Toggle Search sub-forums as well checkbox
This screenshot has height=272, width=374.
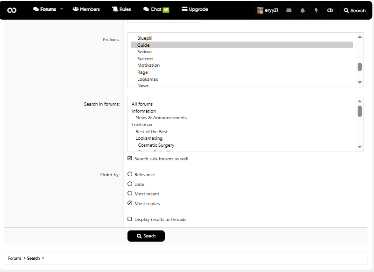pos(129,158)
